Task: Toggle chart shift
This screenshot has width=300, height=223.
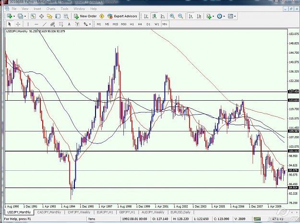Action: tap(199, 16)
